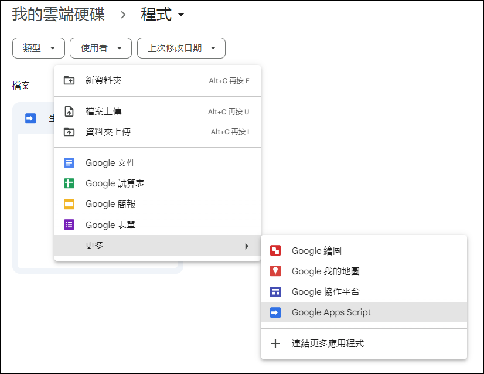Open the 使用者 filter dropdown
Screen dimensions: 484x374
point(101,48)
